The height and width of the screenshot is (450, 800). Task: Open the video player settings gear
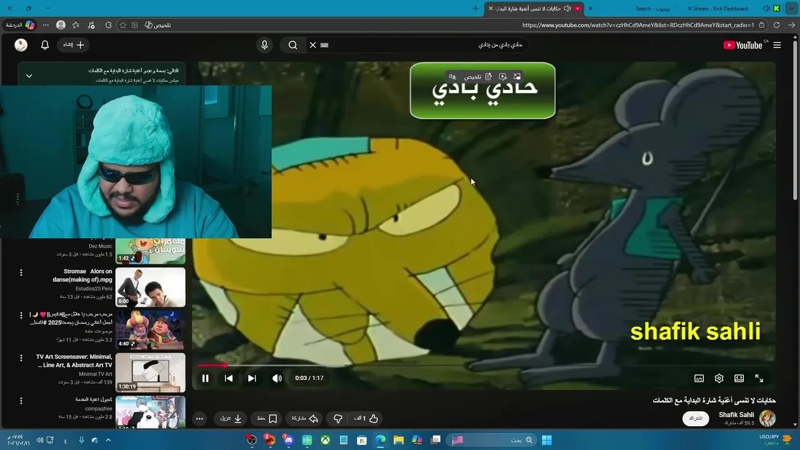pyautogui.click(x=719, y=378)
